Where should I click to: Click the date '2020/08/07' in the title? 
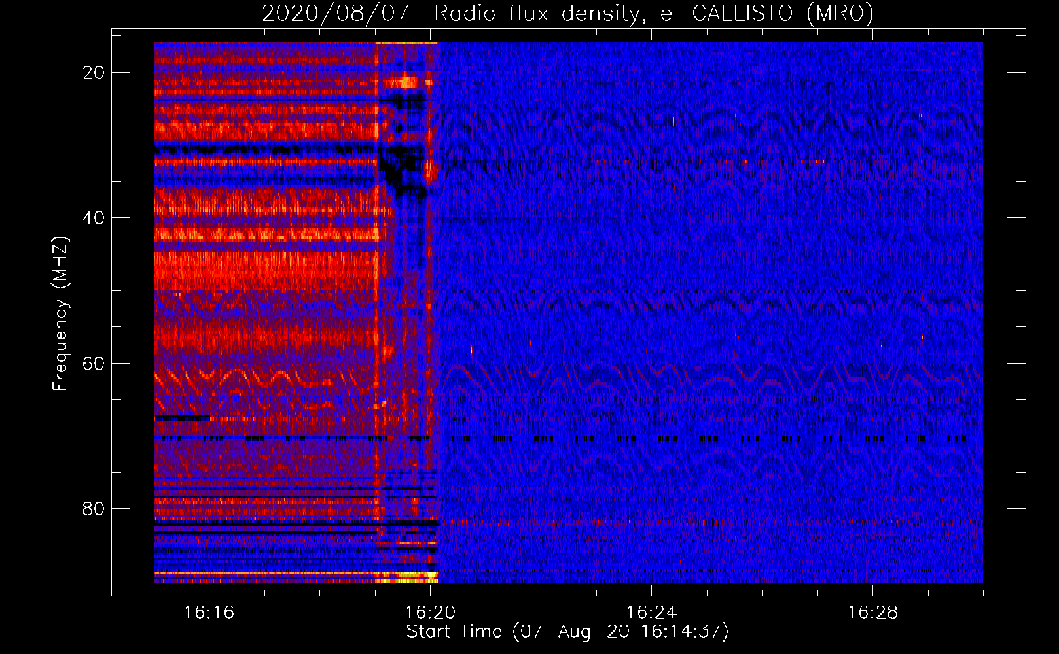click(x=336, y=13)
